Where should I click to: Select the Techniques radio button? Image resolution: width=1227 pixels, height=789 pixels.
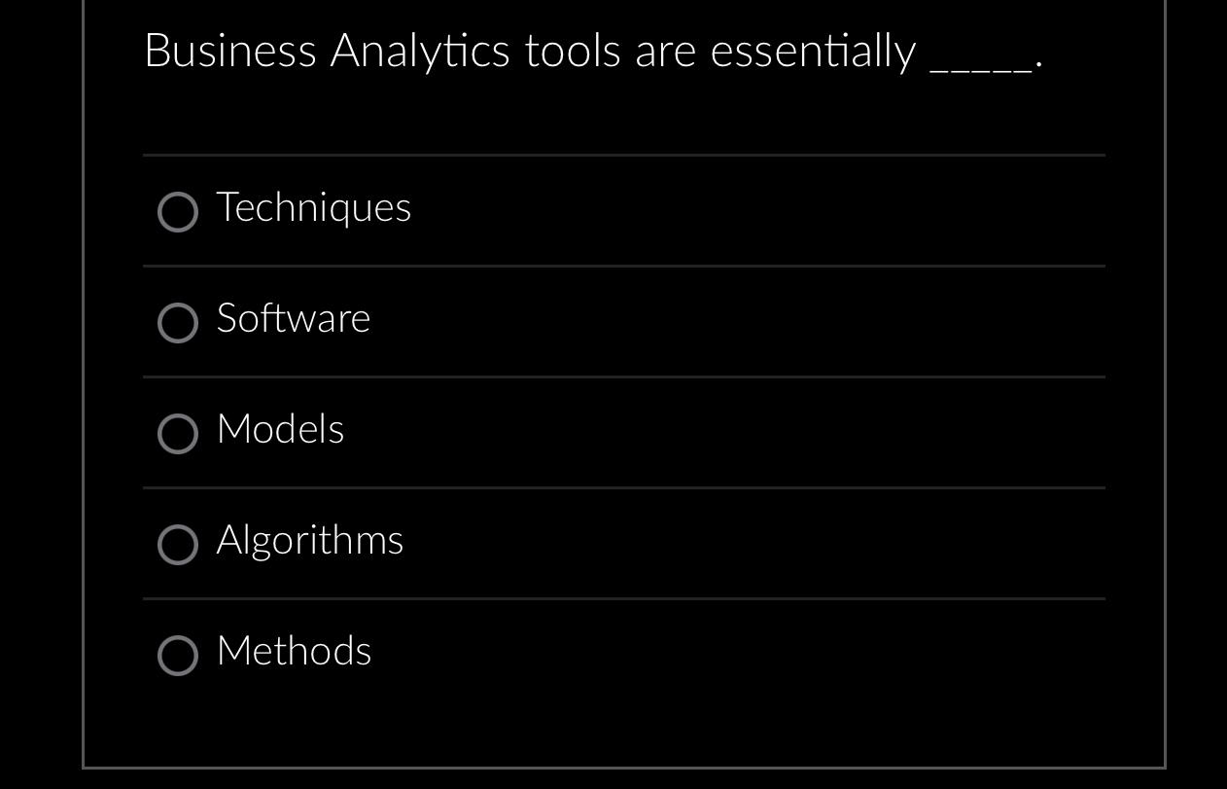tap(178, 212)
